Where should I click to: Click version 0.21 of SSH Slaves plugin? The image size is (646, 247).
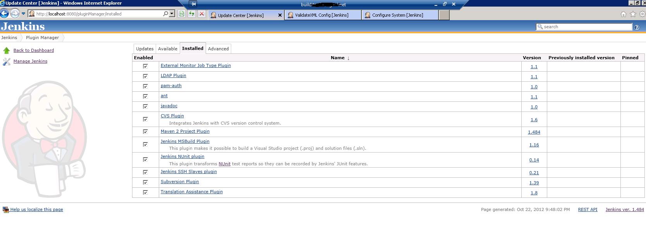coord(534,173)
